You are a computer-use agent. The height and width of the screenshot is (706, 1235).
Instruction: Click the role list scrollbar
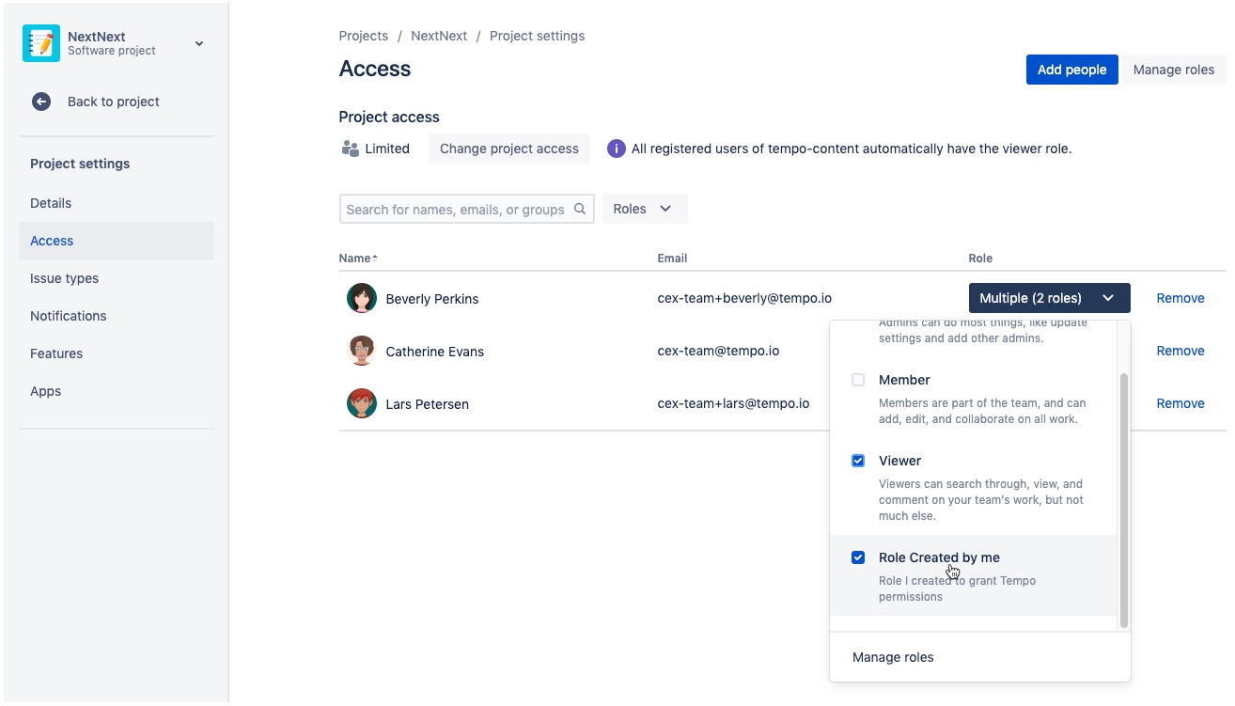[1124, 498]
